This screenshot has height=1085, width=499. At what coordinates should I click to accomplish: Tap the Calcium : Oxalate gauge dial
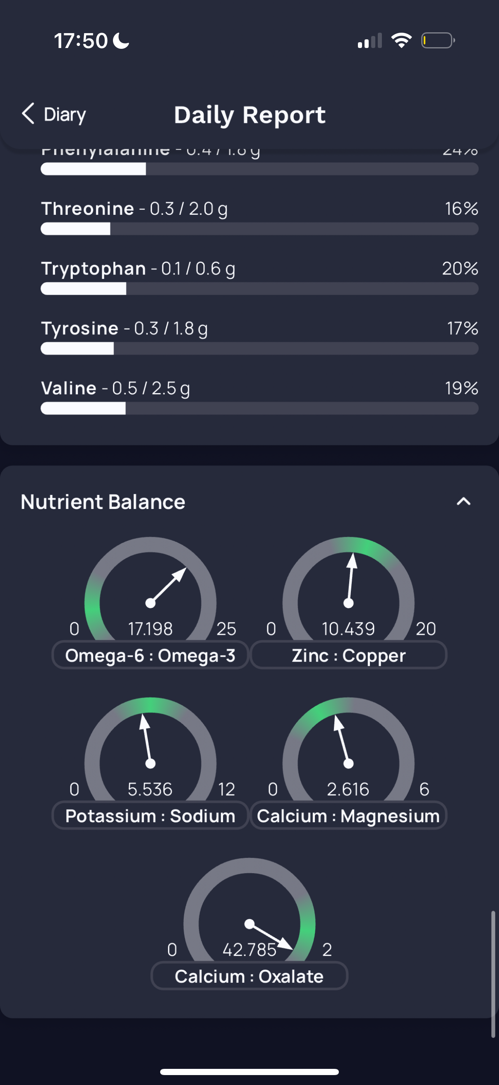tap(249, 910)
